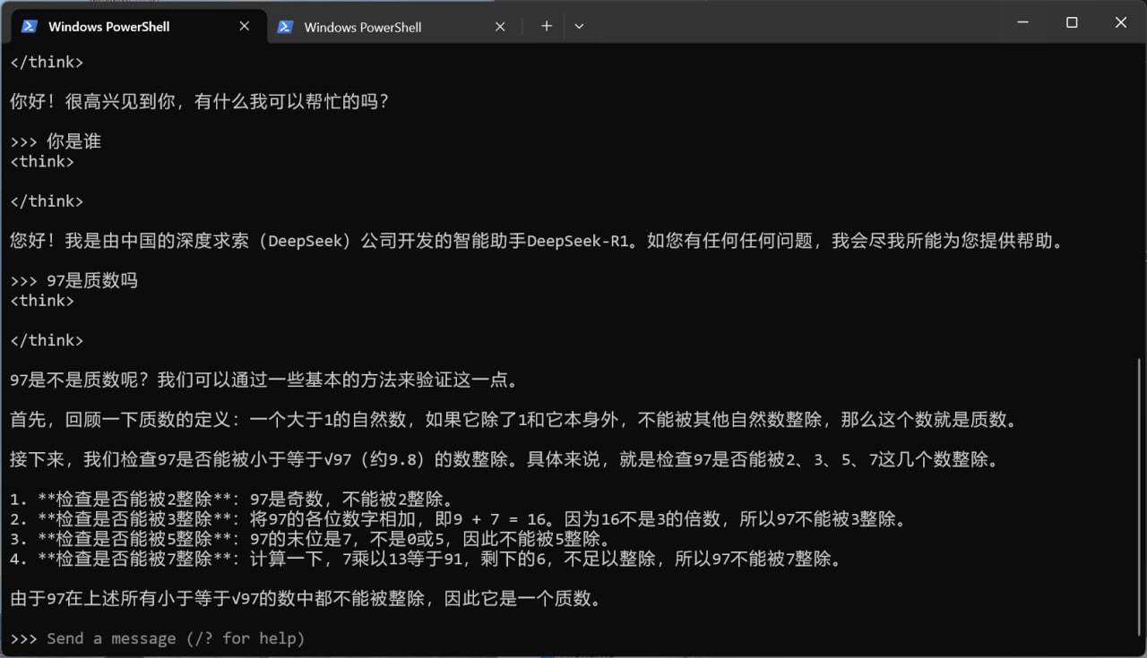1147x658 pixels.
Task: Click the '>>> 你是谁' prompt line
Action: [x=56, y=141]
